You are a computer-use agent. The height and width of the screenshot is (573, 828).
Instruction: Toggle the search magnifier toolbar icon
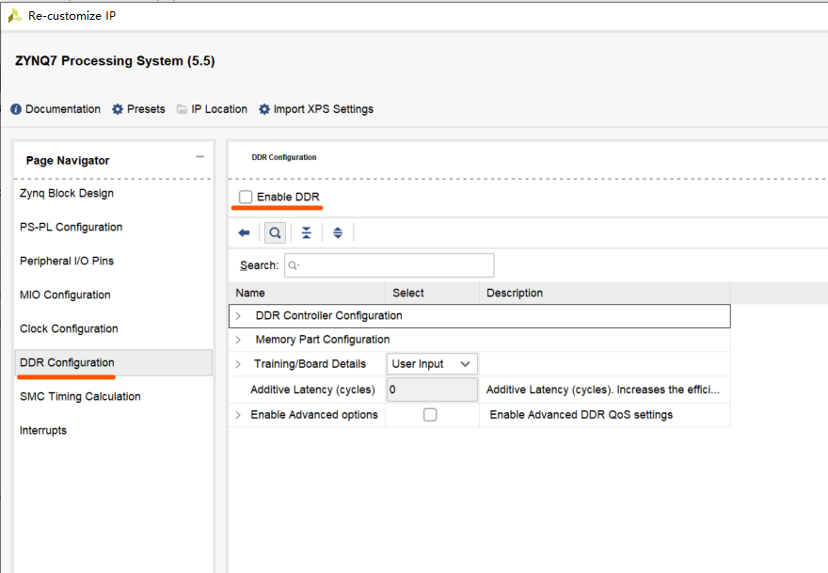(x=275, y=232)
